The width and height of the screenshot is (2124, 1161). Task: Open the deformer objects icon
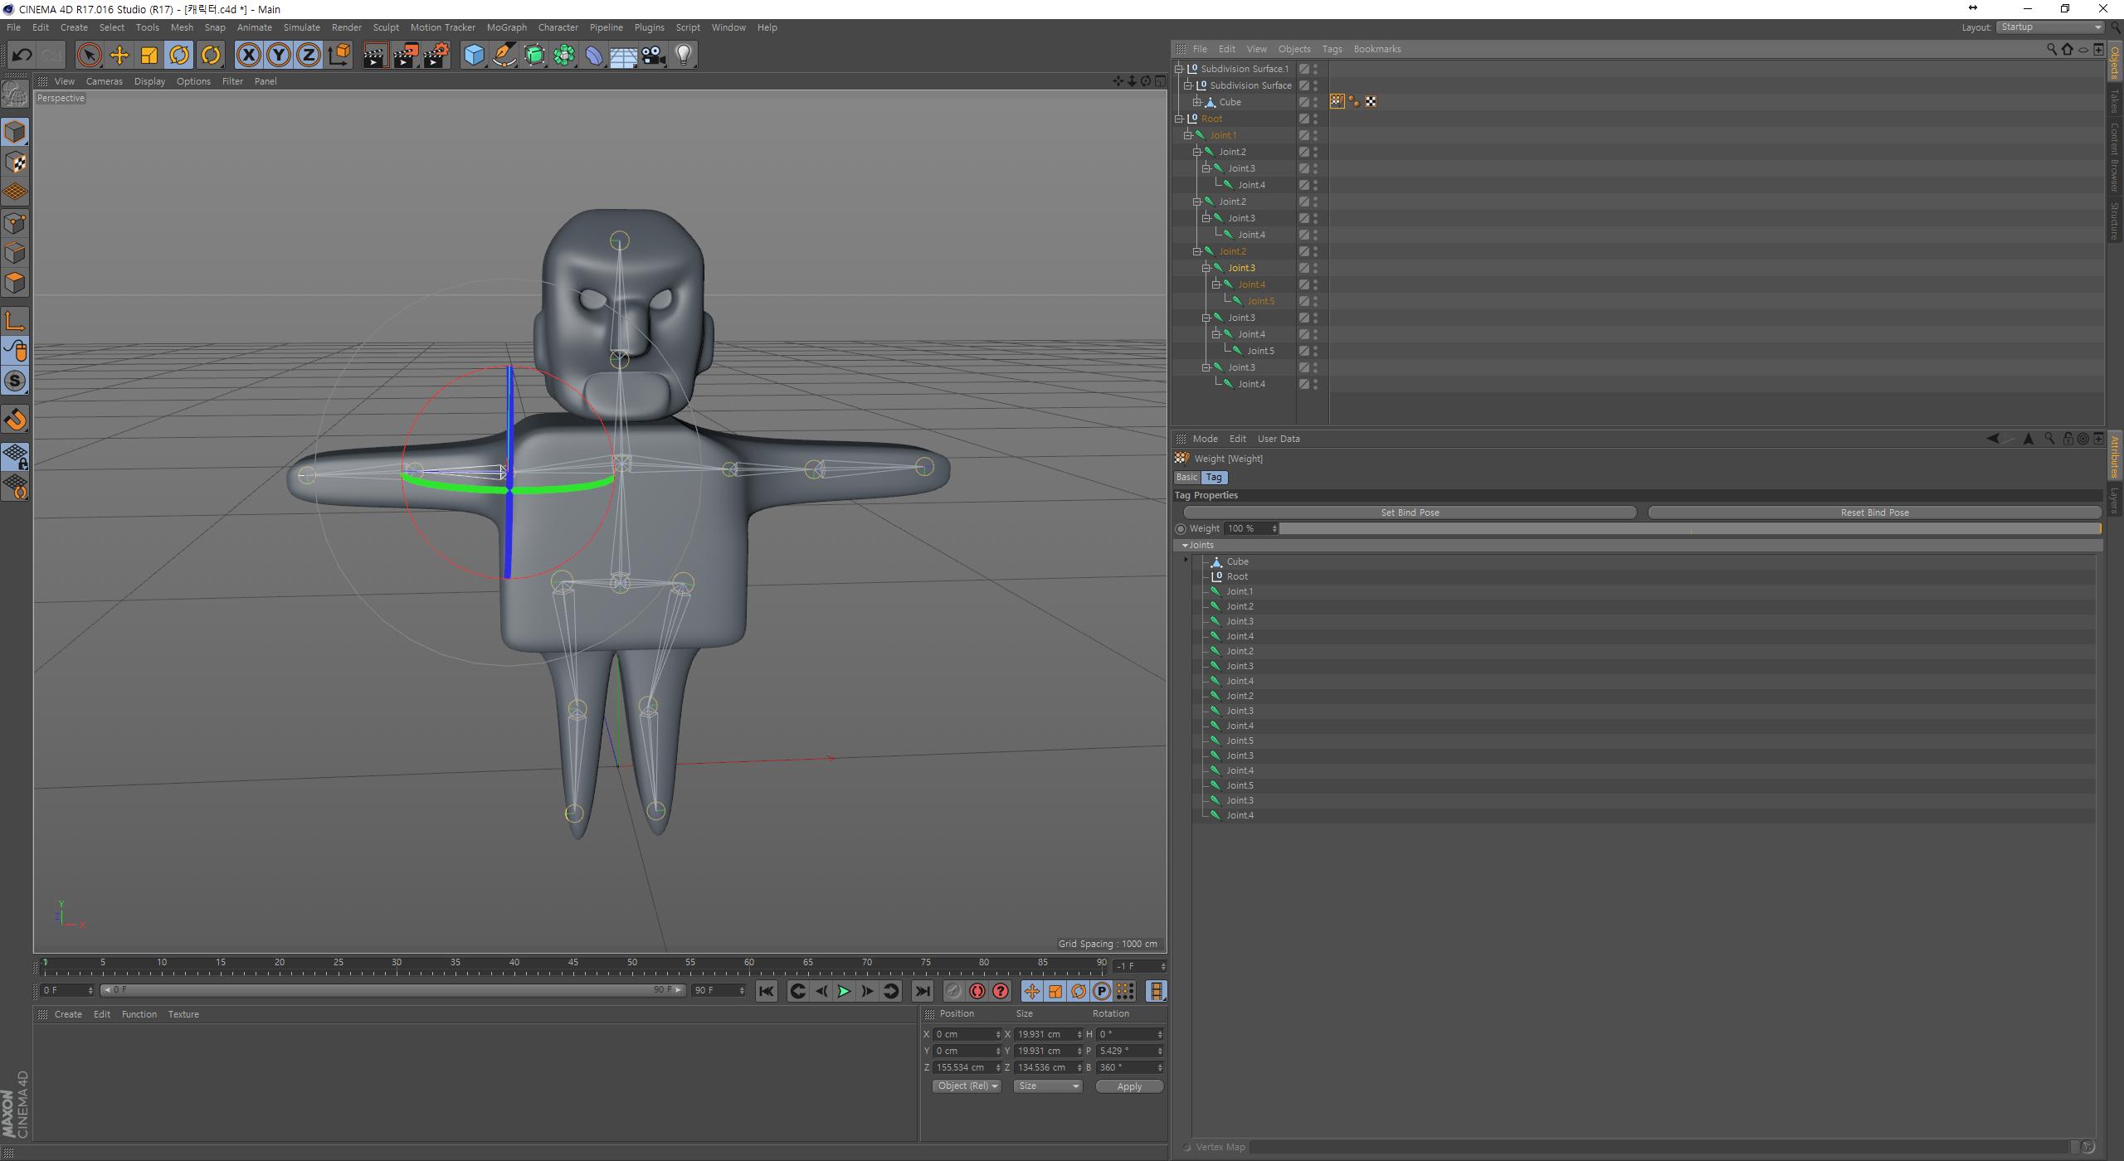595,56
